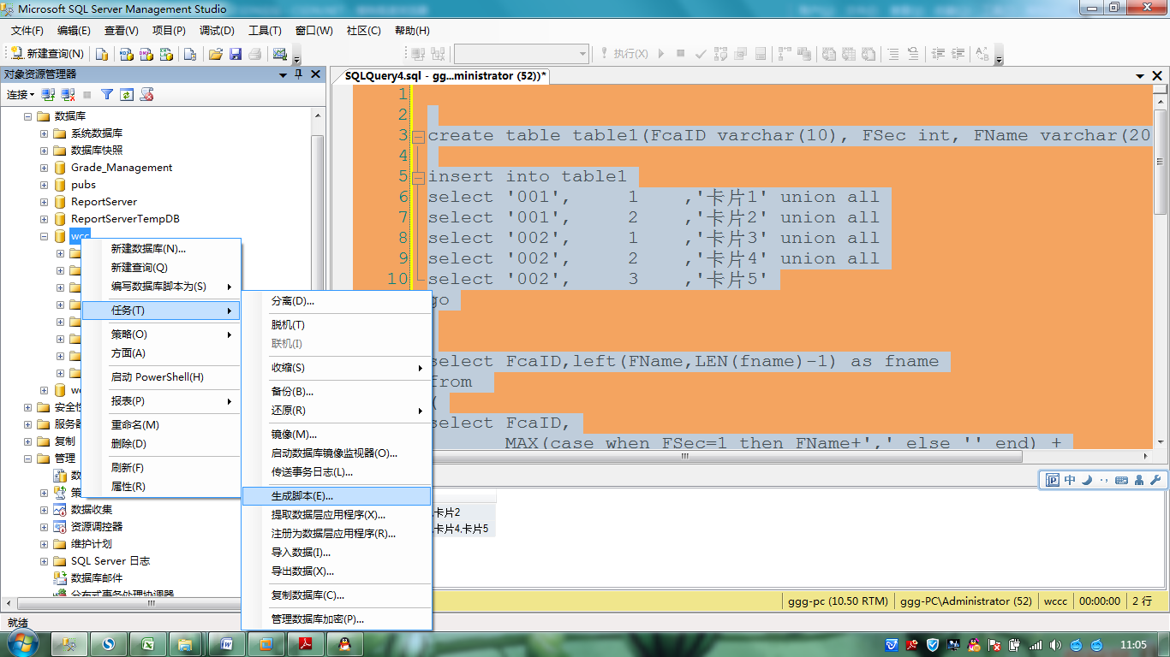Toggle auto-hide pin on Object Explorer panel

click(299, 75)
